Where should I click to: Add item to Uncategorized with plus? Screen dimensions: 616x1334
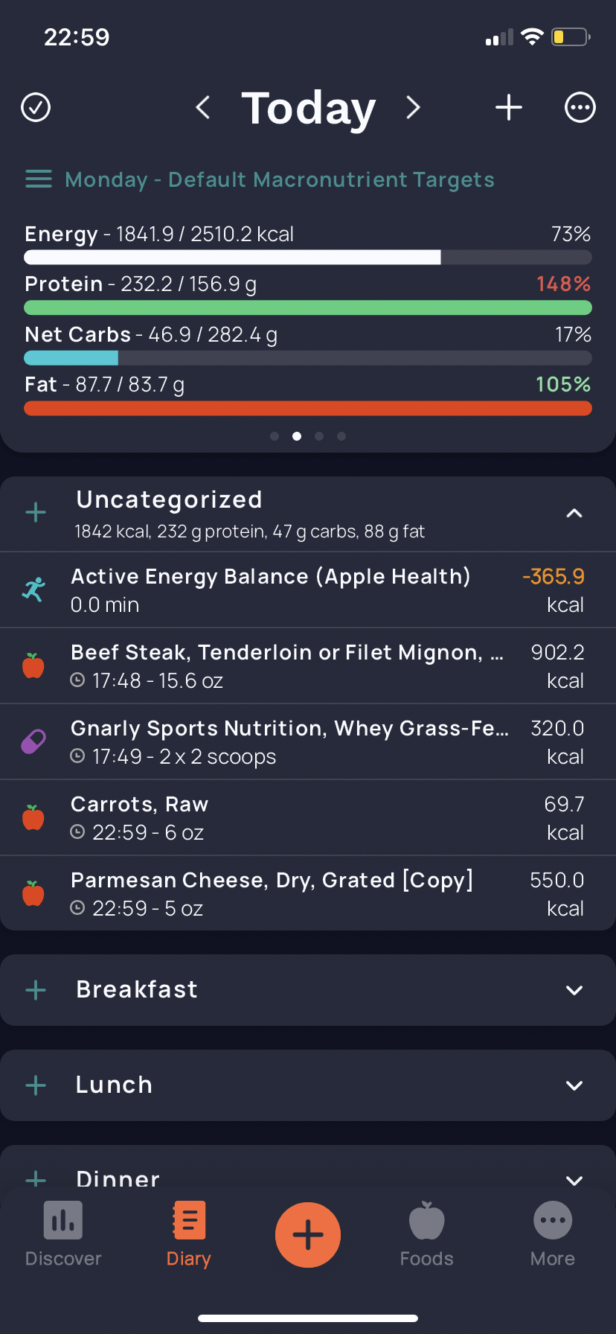pos(36,512)
